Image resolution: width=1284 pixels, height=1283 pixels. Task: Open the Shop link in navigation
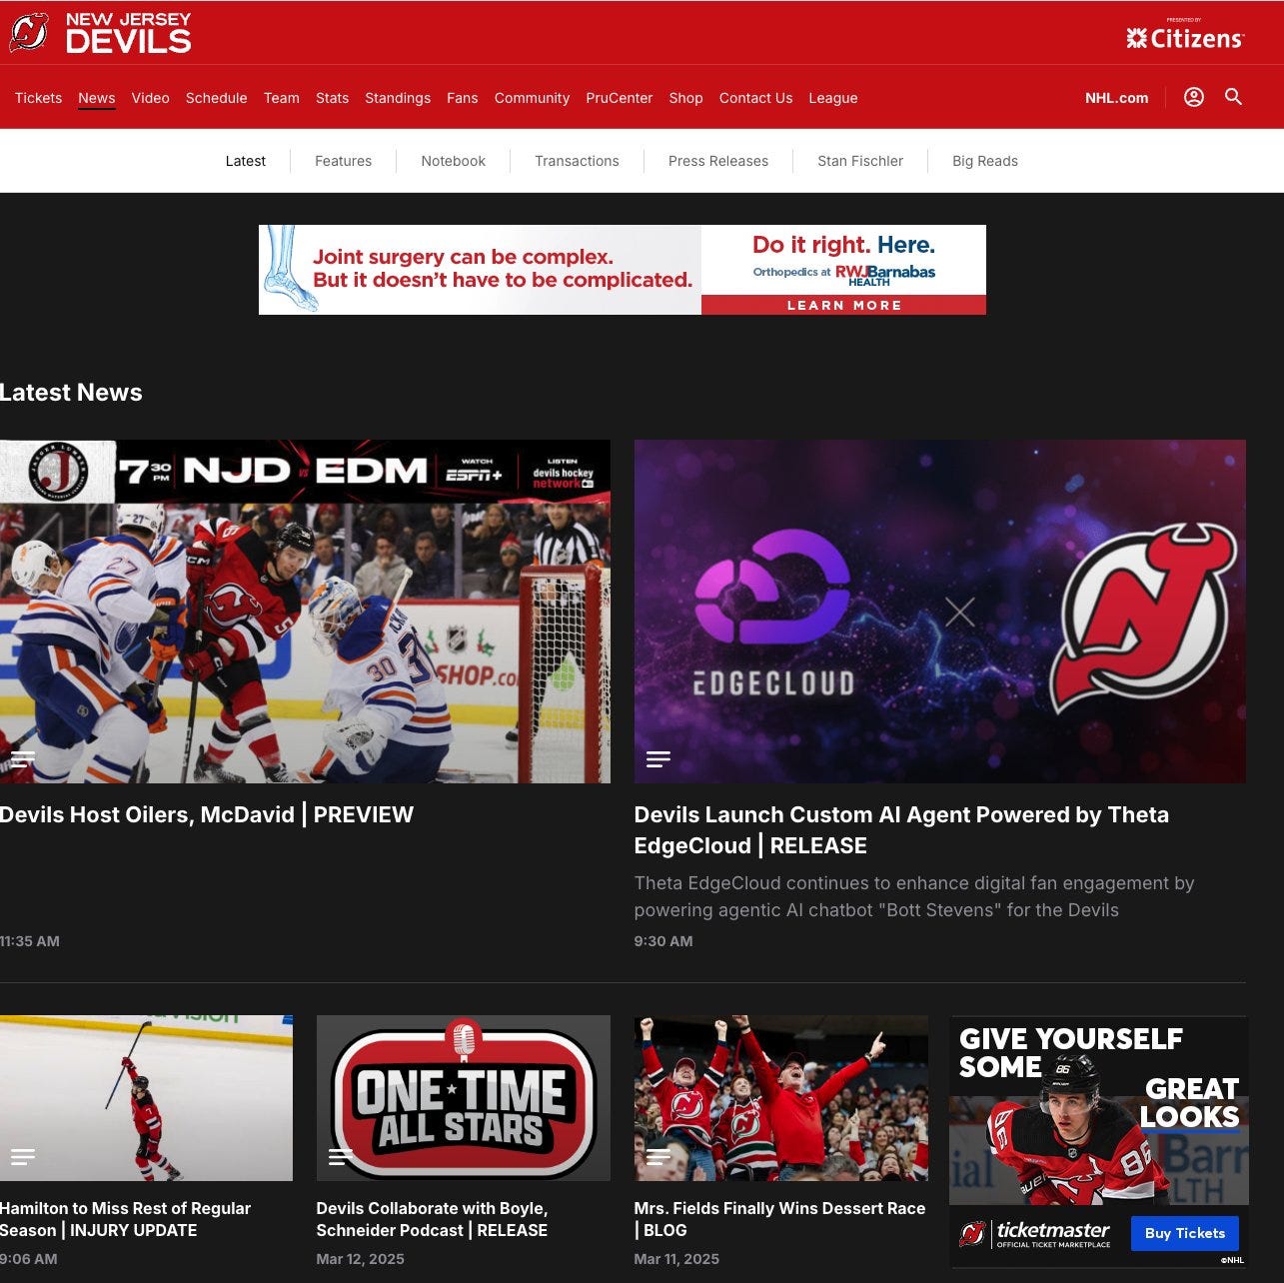click(686, 98)
